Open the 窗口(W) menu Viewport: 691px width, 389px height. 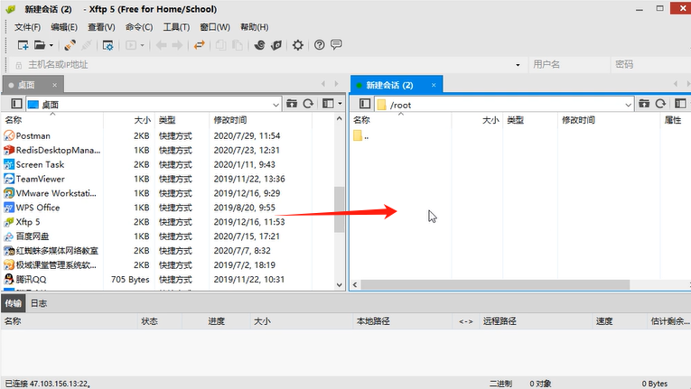click(215, 27)
